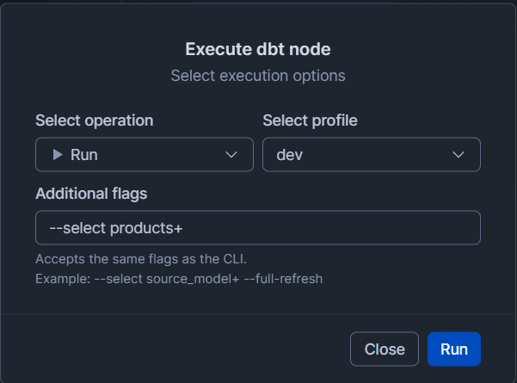
Task: Click the chevron arrow in the profile dropdown
Action: (x=459, y=154)
